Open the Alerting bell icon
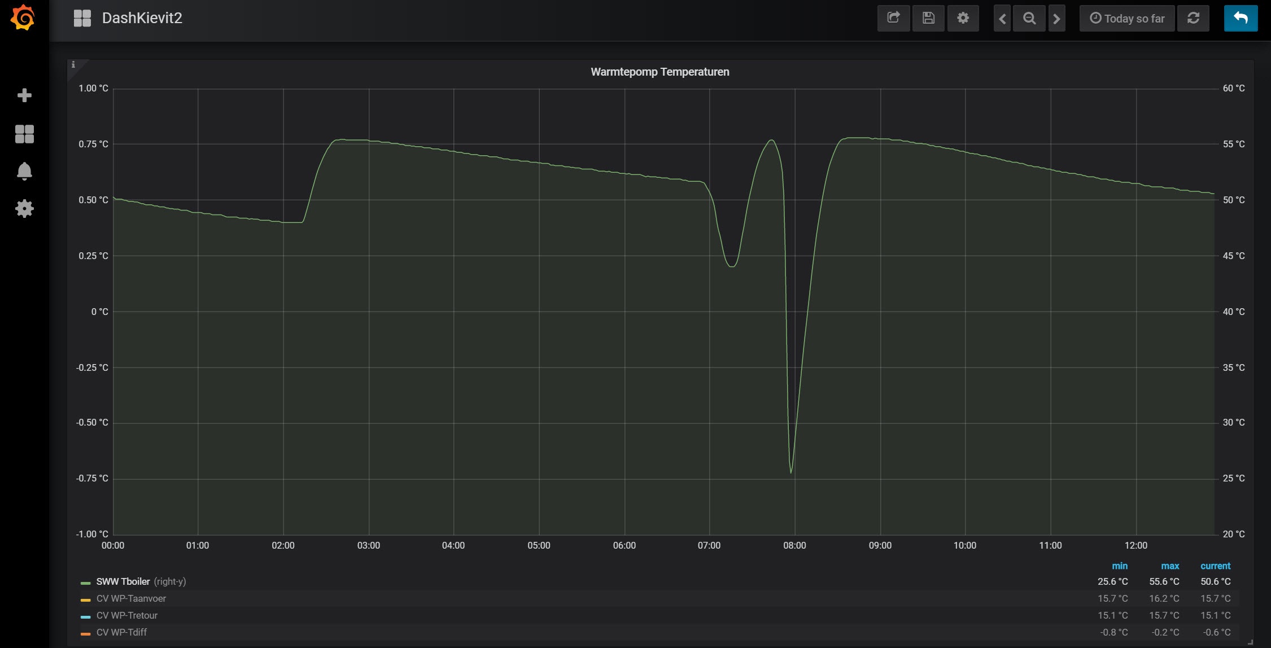The width and height of the screenshot is (1271, 648). [x=24, y=171]
